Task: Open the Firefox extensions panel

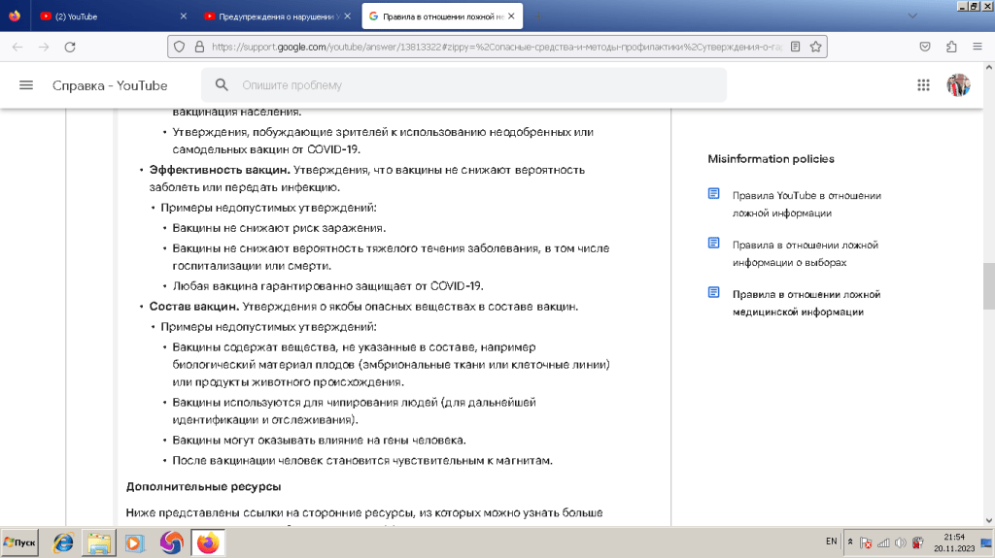Action: tap(951, 47)
